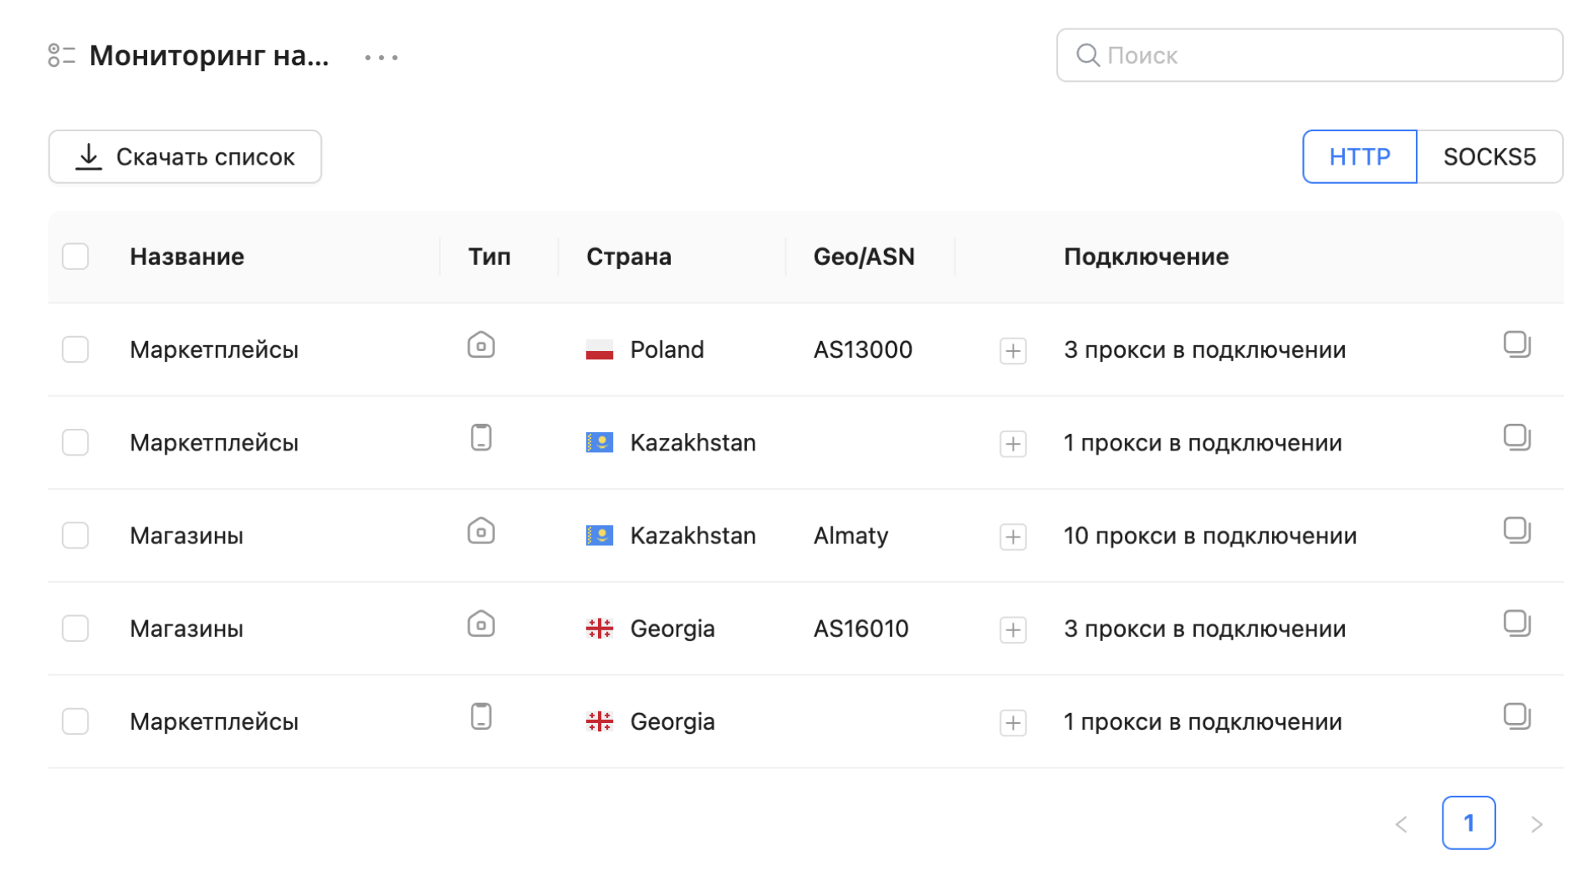1594x876 pixels.
Task: Go to page 1 in pagination
Action: coord(1468,823)
